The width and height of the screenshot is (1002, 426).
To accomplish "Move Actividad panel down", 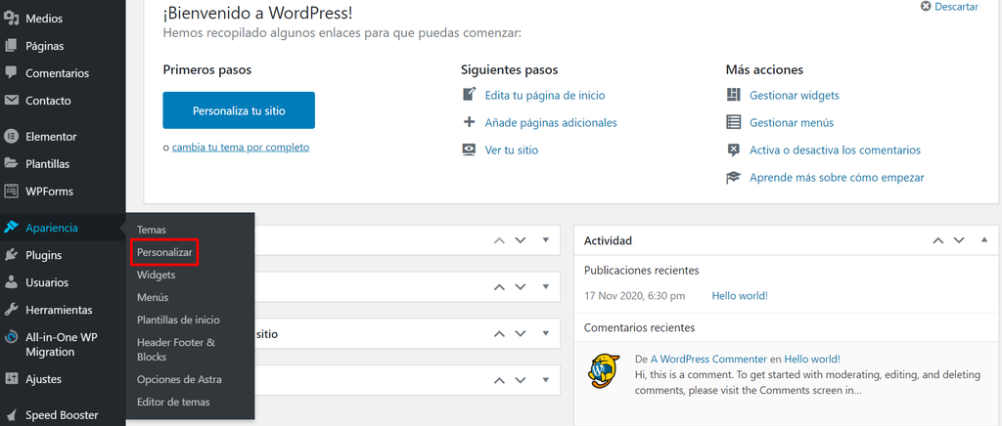I will 959,240.
